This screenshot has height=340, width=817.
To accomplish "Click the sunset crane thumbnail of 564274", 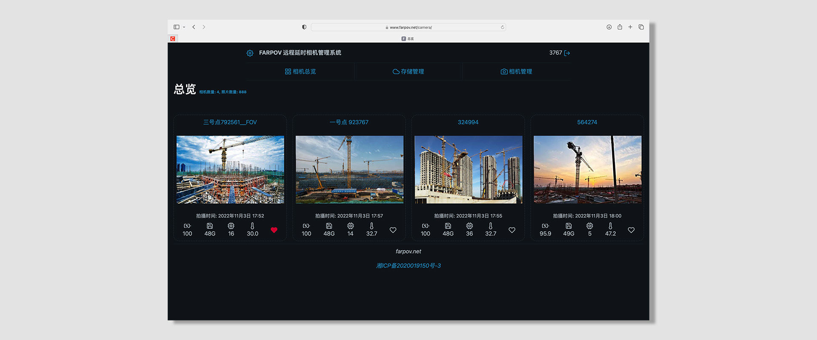I will click(x=587, y=170).
